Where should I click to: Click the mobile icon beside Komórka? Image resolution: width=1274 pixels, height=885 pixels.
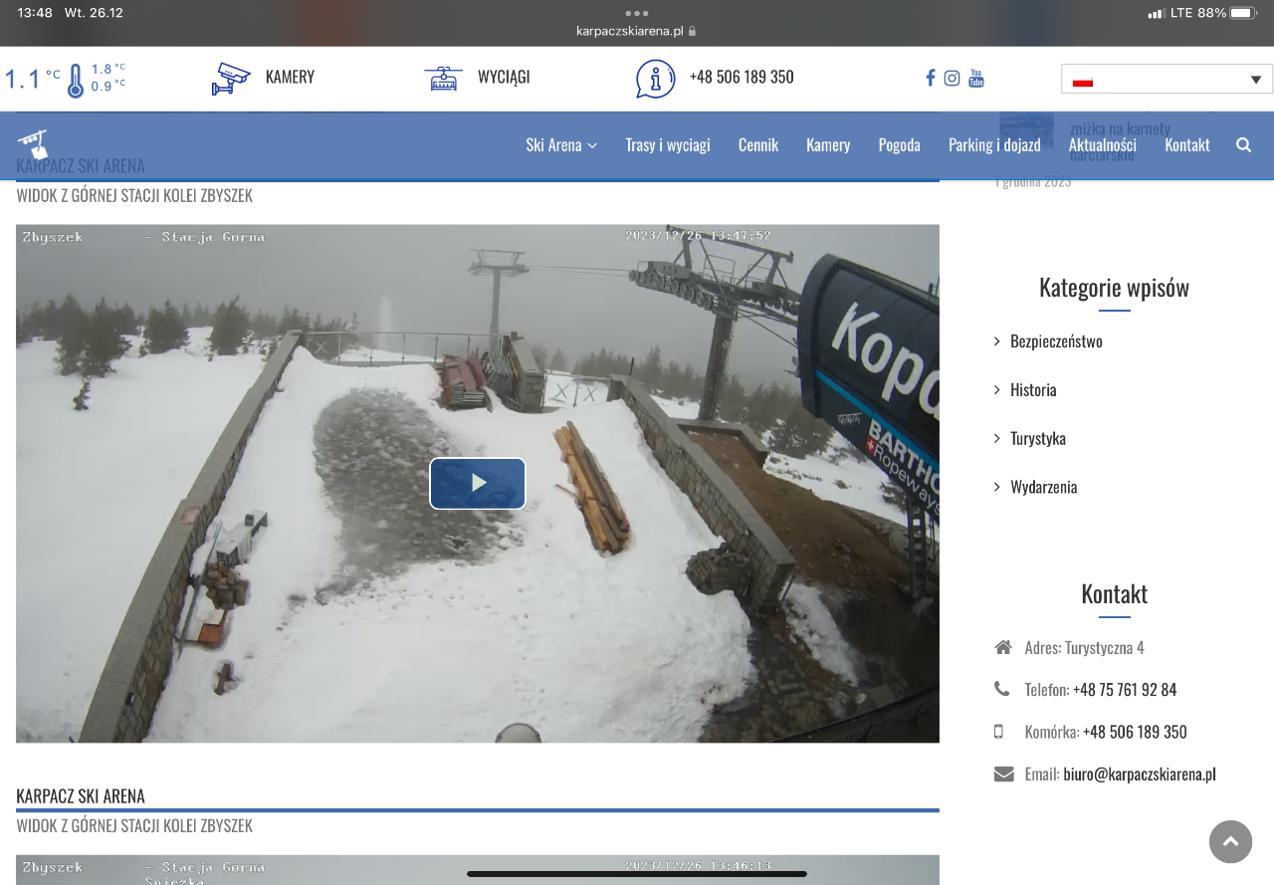(x=998, y=731)
